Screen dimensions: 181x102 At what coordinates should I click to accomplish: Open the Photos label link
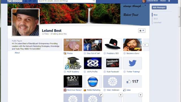70,54
